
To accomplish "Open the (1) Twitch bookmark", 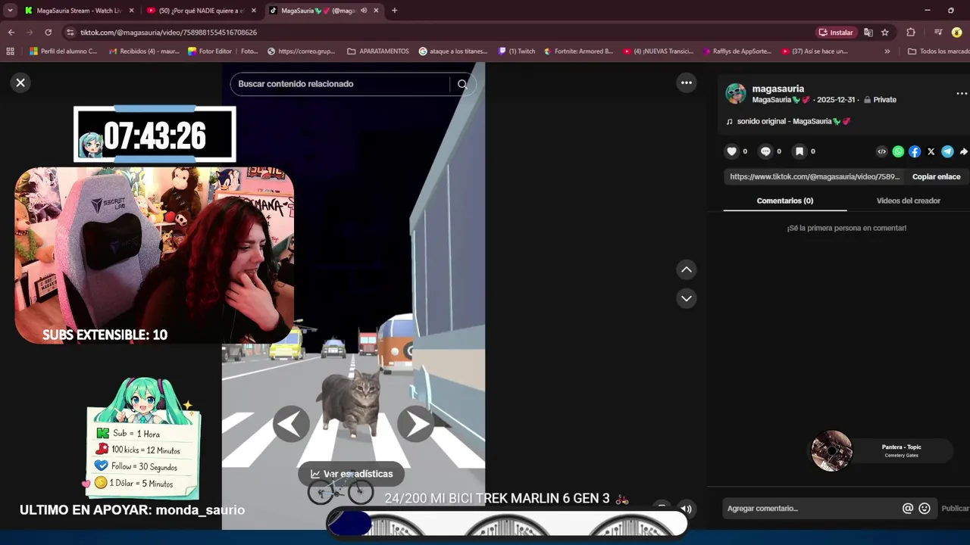I will (x=517, y=51).
